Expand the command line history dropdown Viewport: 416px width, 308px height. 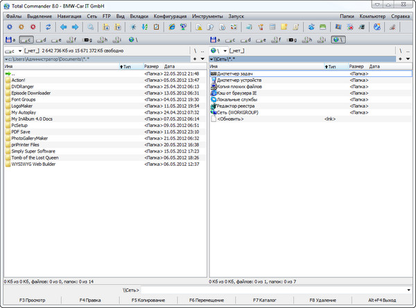(409, 289)
